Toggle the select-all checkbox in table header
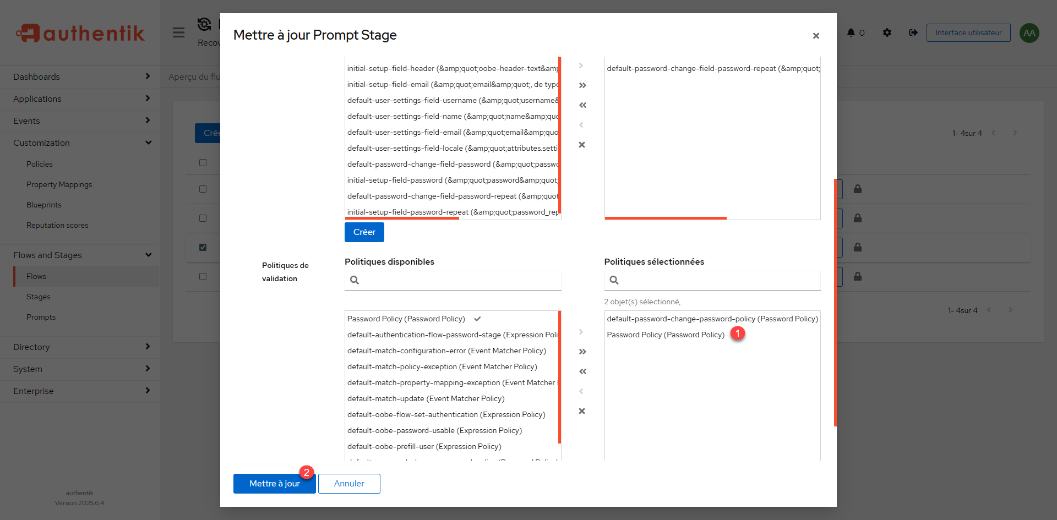 pyautogui.click(x=203, y=162)
